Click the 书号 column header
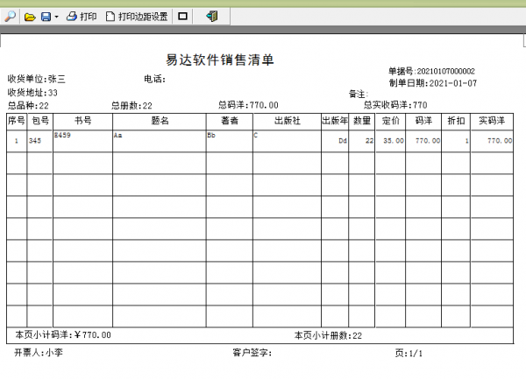Viewport: 526px width, 379px height. point(83,121)
